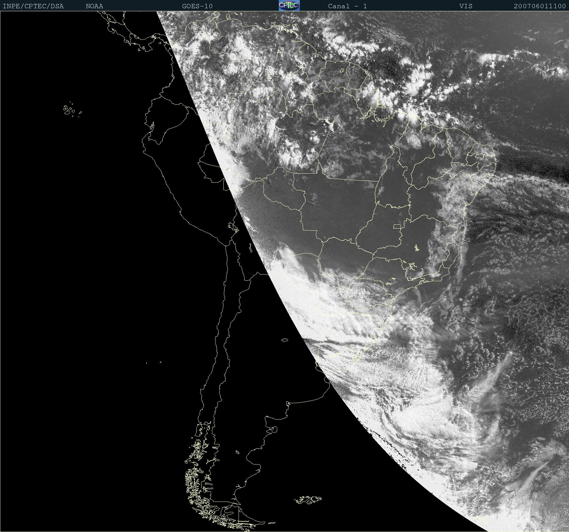Select the NOAA label in header

point(94,6)
